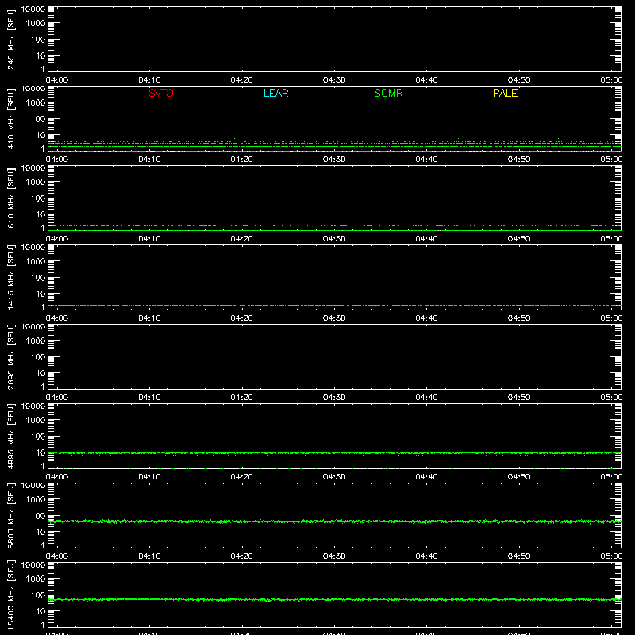Click 04:20 time label under 610 MHz panel

click(x=242, y=239)
